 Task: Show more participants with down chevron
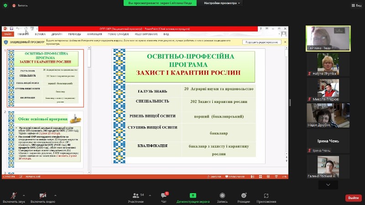(x=328, y=185)
